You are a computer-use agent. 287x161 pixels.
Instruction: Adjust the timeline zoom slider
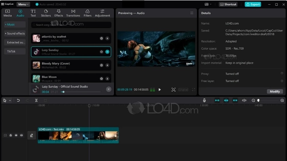pyautogui.click(x=258, y=100)
